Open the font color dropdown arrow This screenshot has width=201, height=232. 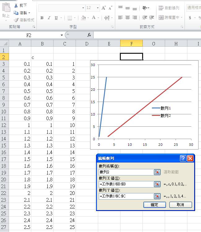click(98, 18)
